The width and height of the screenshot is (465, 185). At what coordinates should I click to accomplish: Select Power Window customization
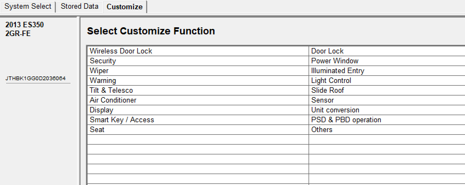tap(335, 61)
